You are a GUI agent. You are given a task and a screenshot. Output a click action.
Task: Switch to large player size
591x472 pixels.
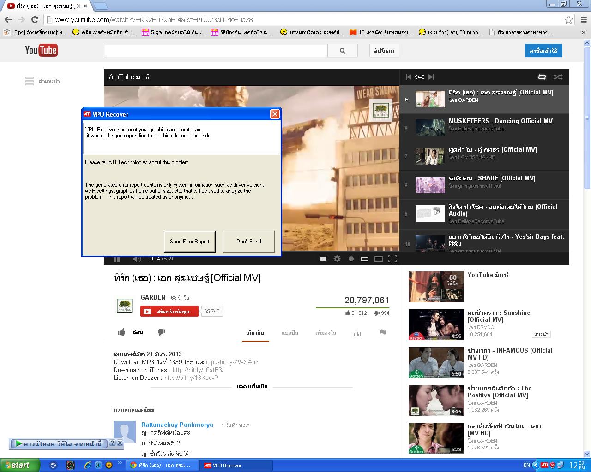point(379,259)
